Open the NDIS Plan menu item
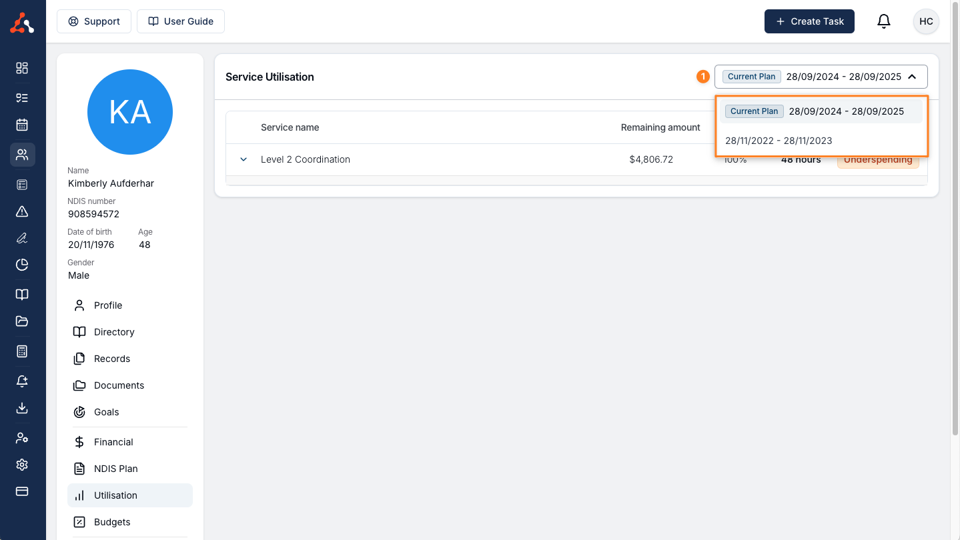 pyautogui.click(x=115, y=469)
